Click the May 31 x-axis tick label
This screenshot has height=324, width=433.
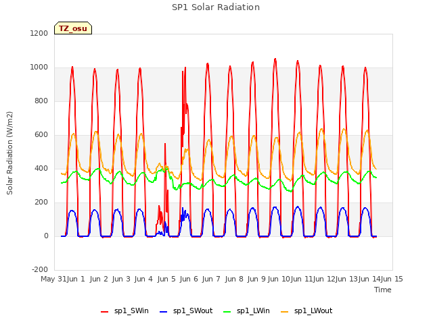[53, 279]
